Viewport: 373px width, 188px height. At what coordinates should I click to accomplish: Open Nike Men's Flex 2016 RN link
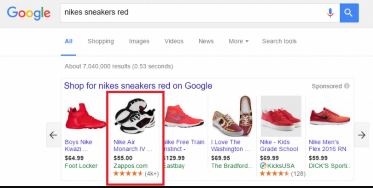[x=327, y=145]
